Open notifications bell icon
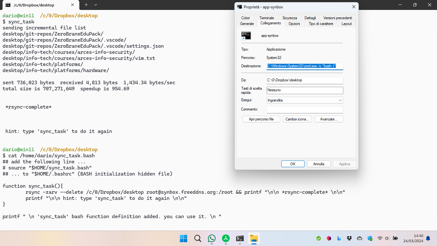Screen dimensions: 437x246 (428, 238)
